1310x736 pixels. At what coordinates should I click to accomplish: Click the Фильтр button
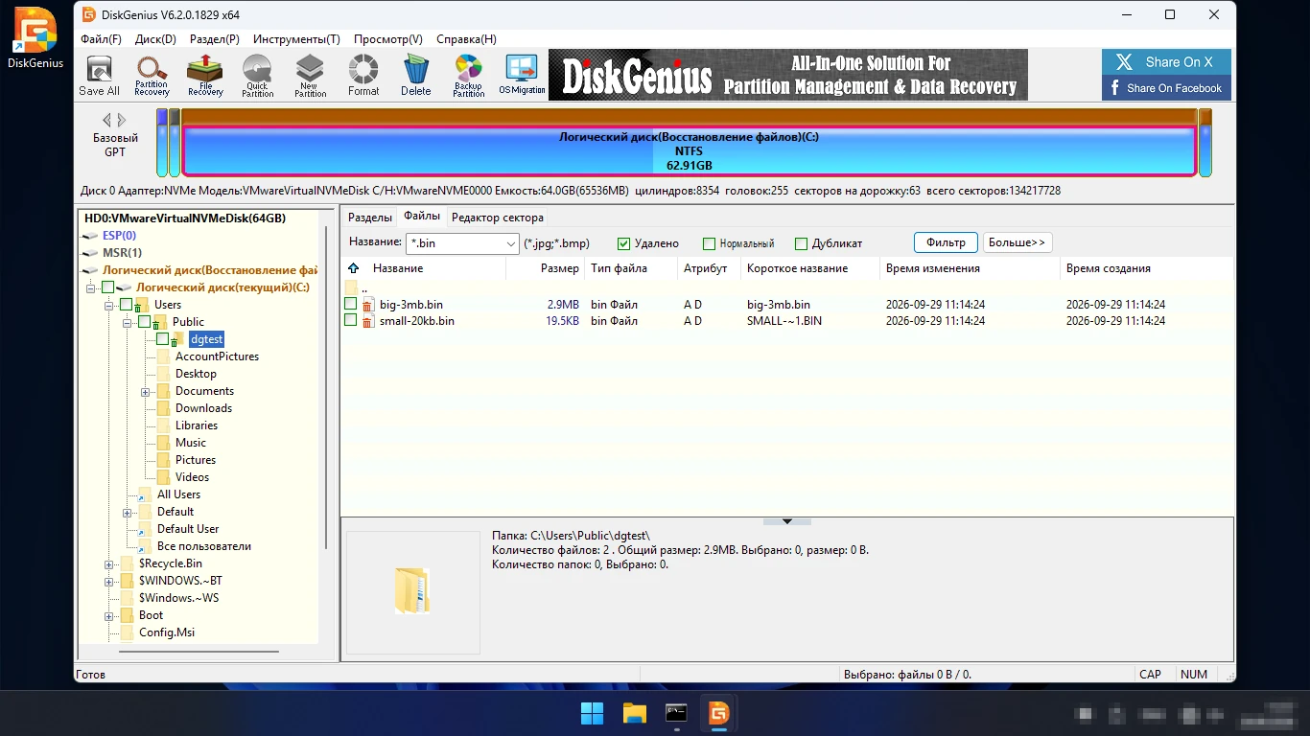pos(946,242)
